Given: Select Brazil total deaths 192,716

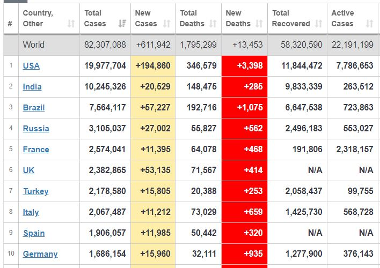Looking at the screenshot, I should (x=202, y=107).
